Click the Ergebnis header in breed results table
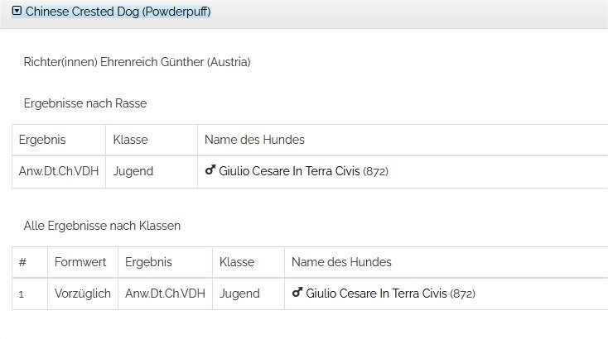 click(x=42, y=140)
